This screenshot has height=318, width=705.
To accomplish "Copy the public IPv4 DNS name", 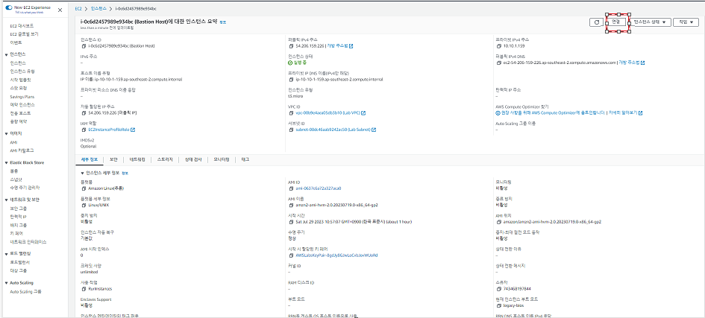I will 499,63.
